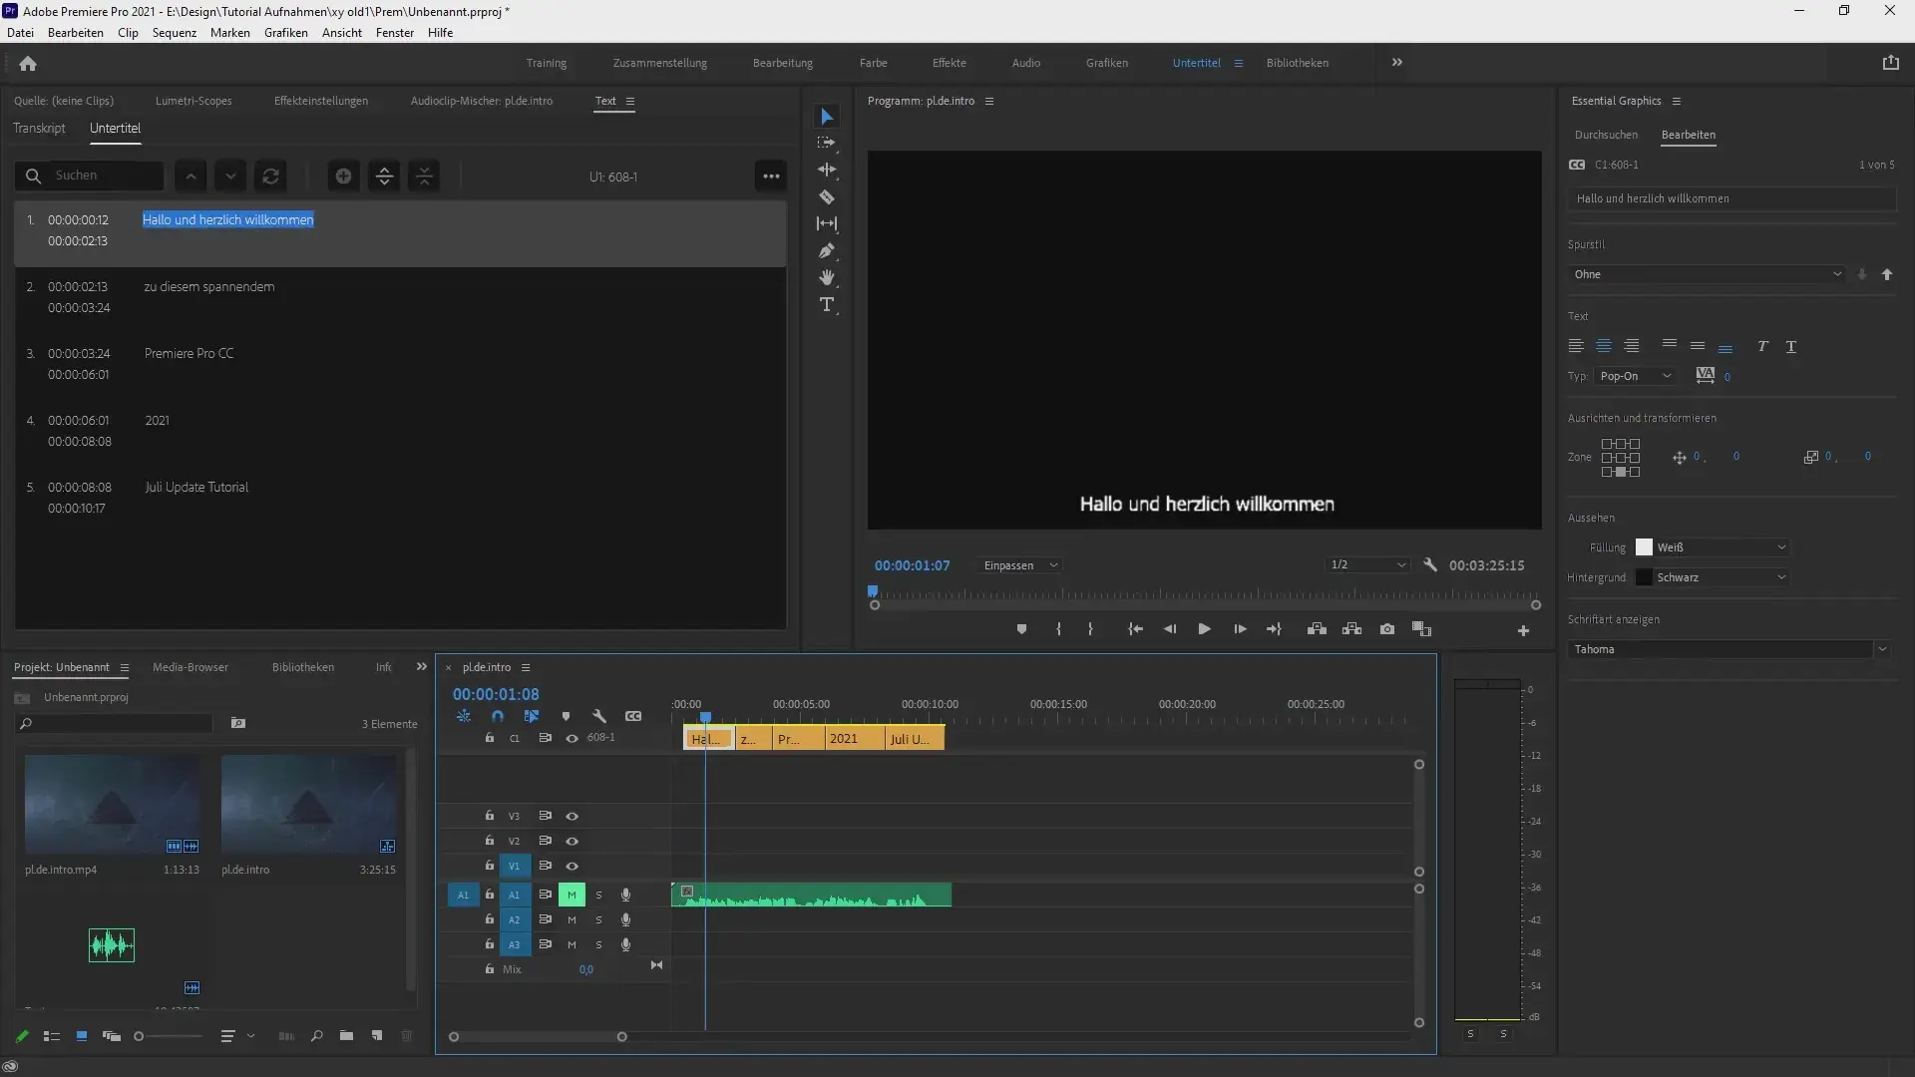Refresh the caption search results
This screenshot has height=1077, width=1915.
tap(270, 177)
